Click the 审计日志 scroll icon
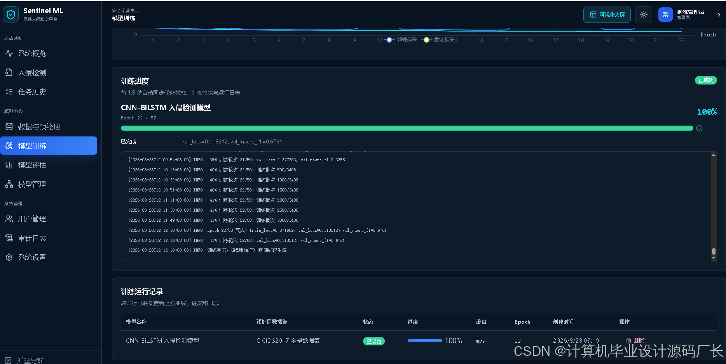 [x=9, y=238]
